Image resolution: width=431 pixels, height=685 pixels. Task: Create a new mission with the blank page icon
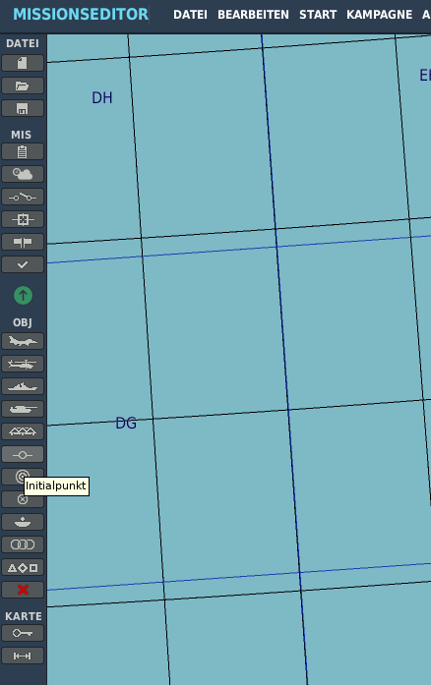(23, 63)
